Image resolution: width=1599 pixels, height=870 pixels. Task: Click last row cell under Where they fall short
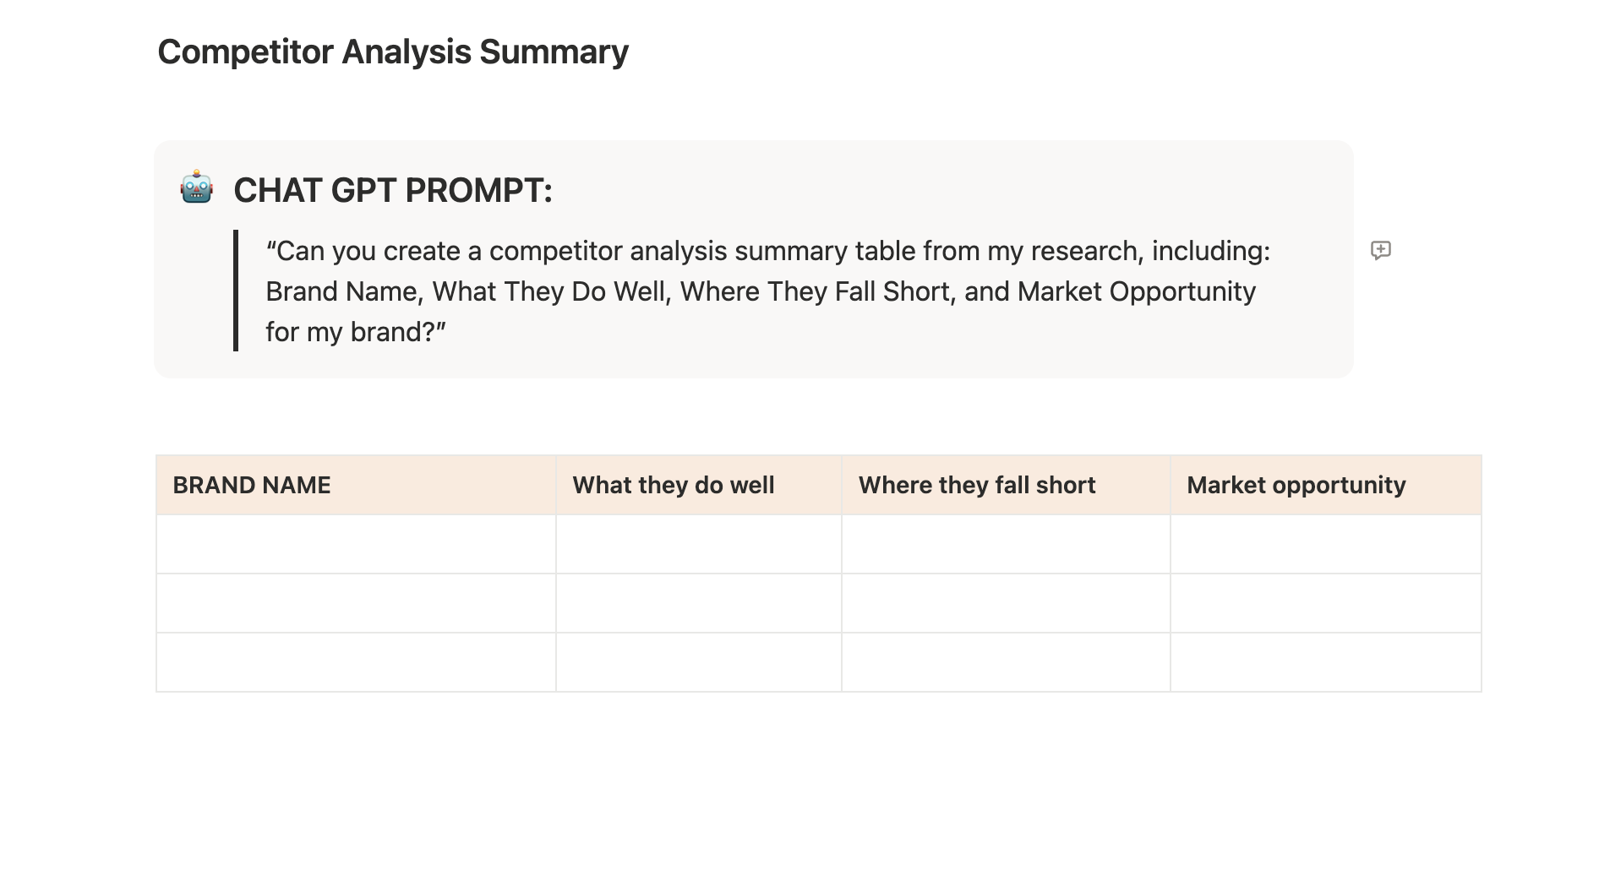(1006, 662)
